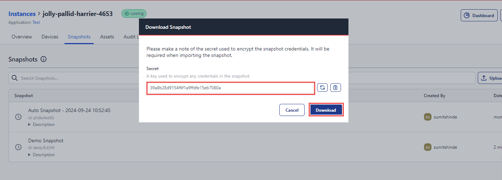502x180 pixels.
Task: Download the snapshot with the Download button
Action: tap(326, 110)
